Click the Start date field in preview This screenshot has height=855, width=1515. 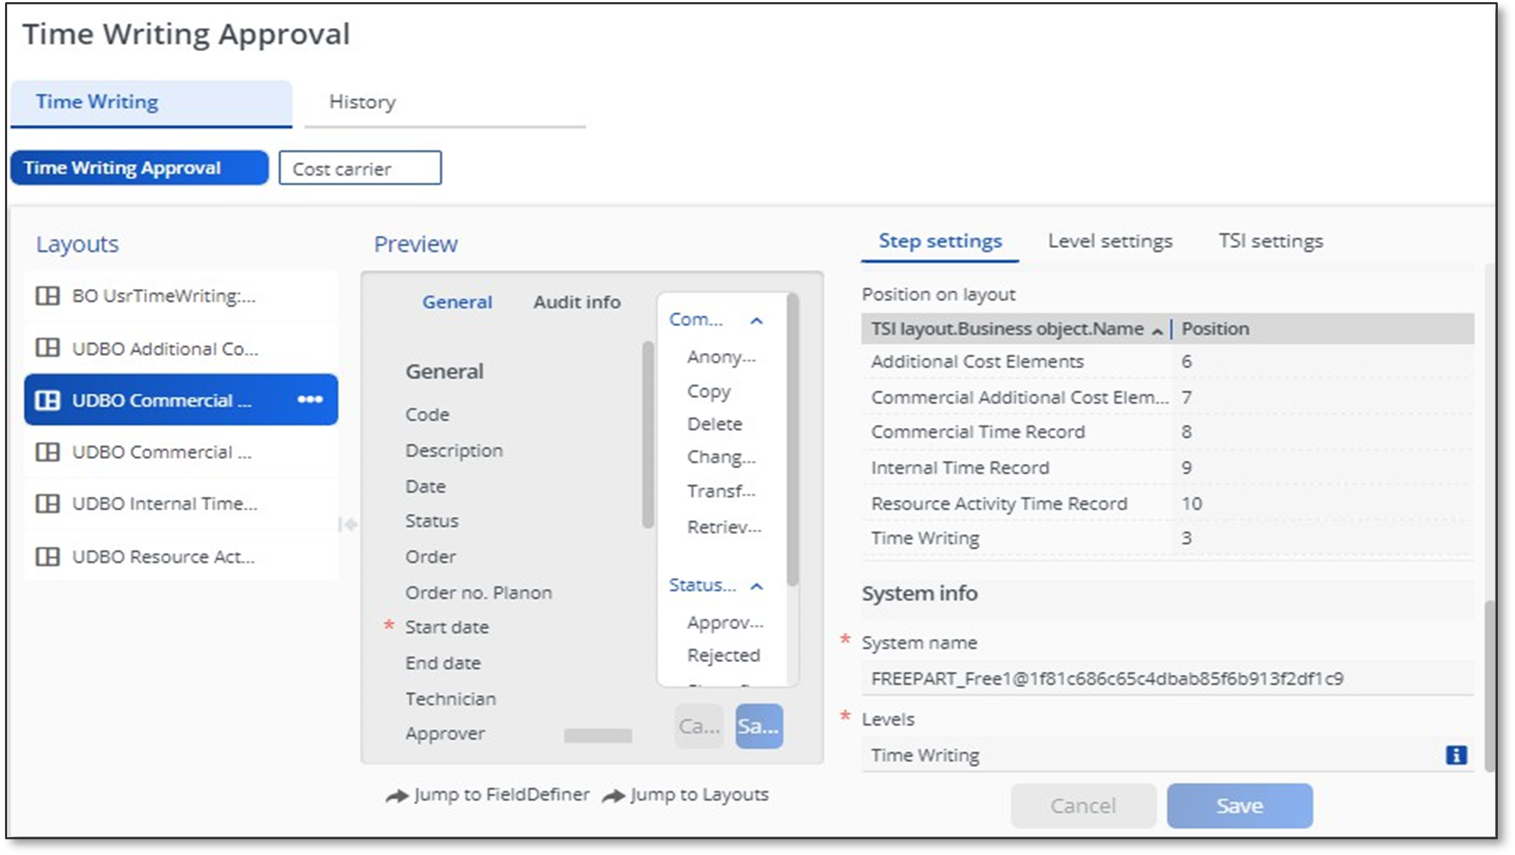[x=447, y=627]
